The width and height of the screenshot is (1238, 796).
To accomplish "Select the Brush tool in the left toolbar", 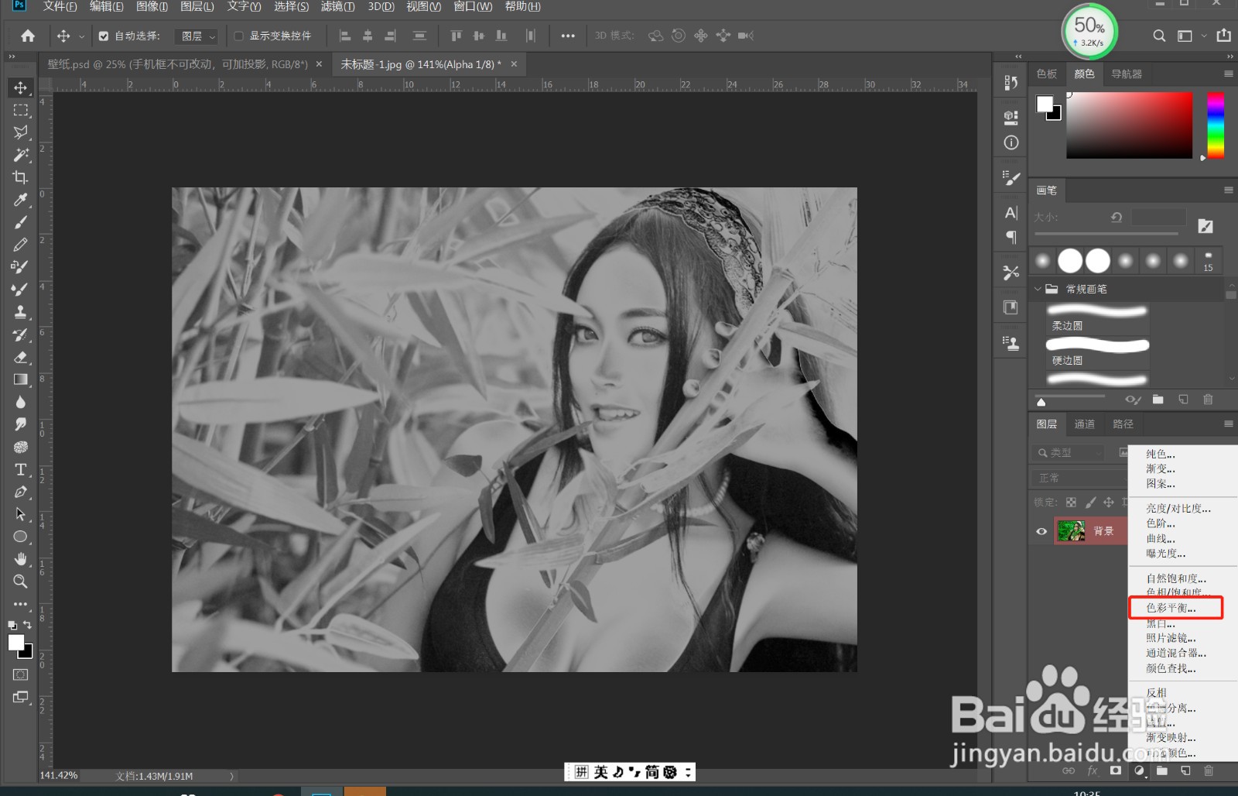I will click(21, 222).
